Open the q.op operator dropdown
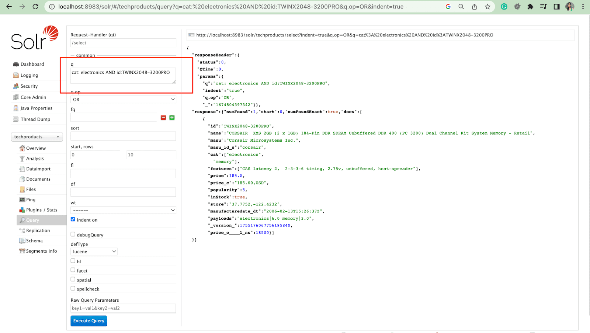Screen dimensions: 590x333 pyautogui.click(x=123, y=100)
